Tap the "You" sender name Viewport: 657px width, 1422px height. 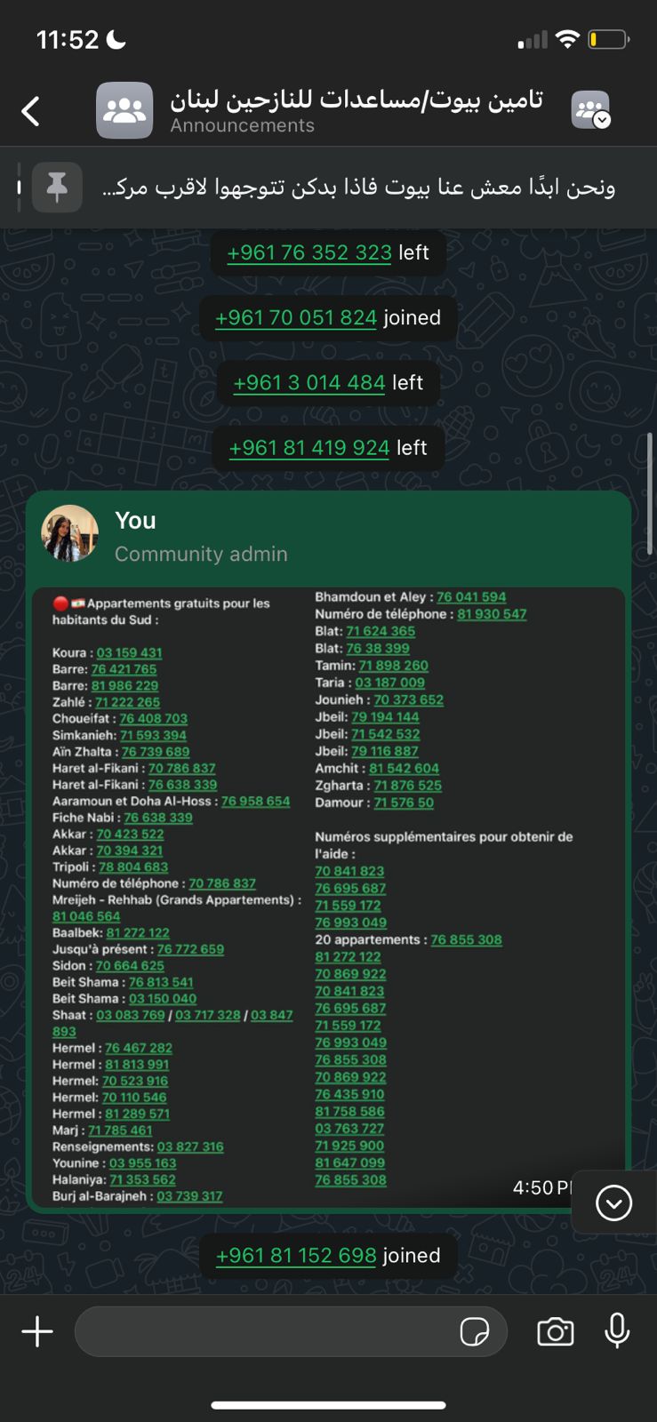(x=135, y=521)
